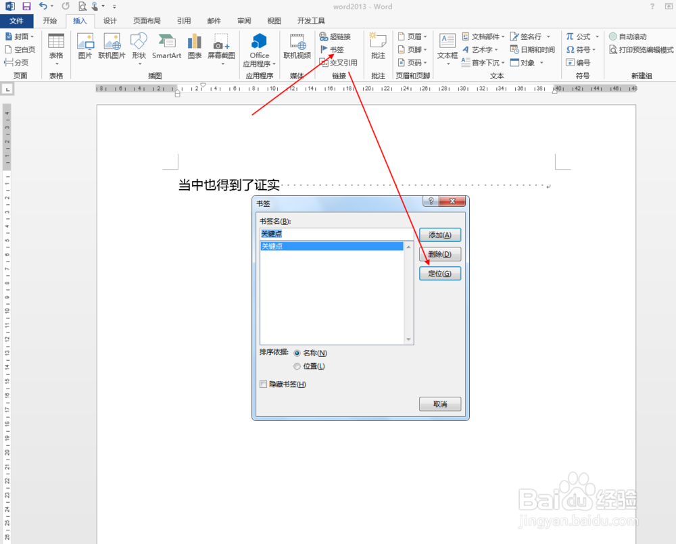Click the bookmark list scroll down arrow

click(x=409, y=340)
